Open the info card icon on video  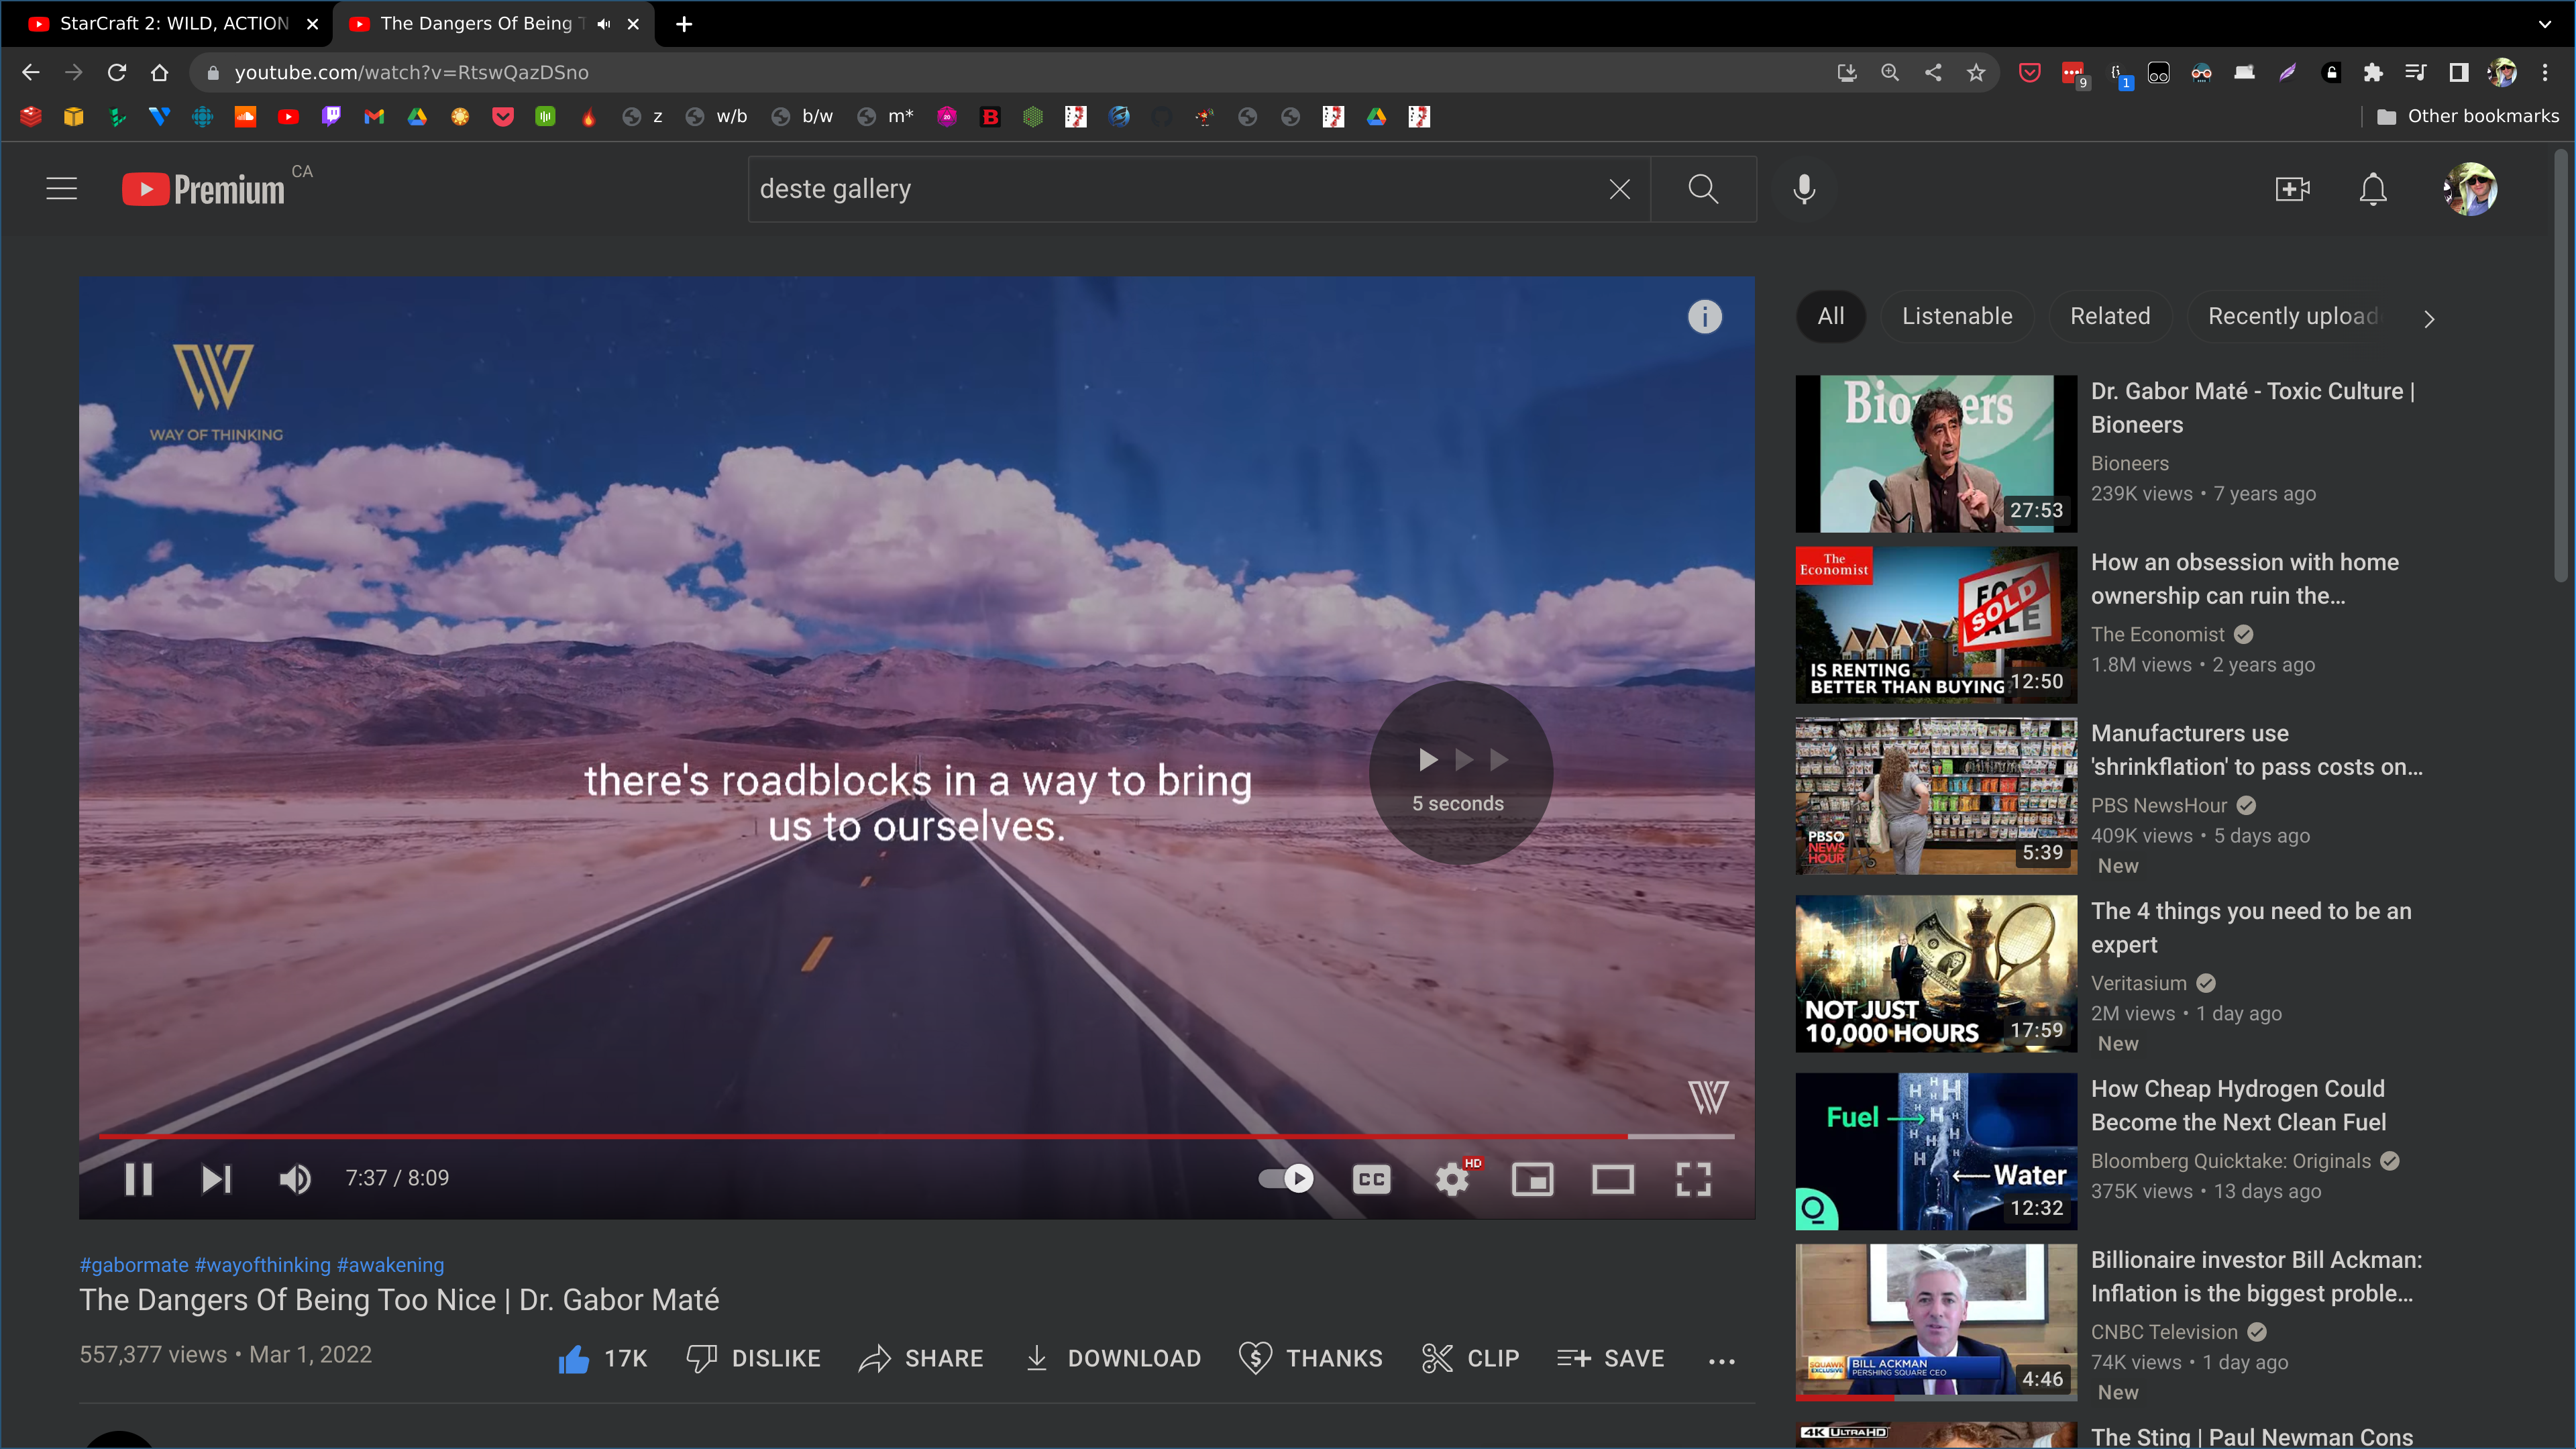click(1705, 317)
